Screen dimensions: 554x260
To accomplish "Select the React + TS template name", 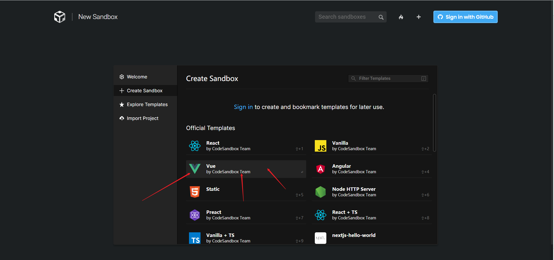I will point(345,212).
